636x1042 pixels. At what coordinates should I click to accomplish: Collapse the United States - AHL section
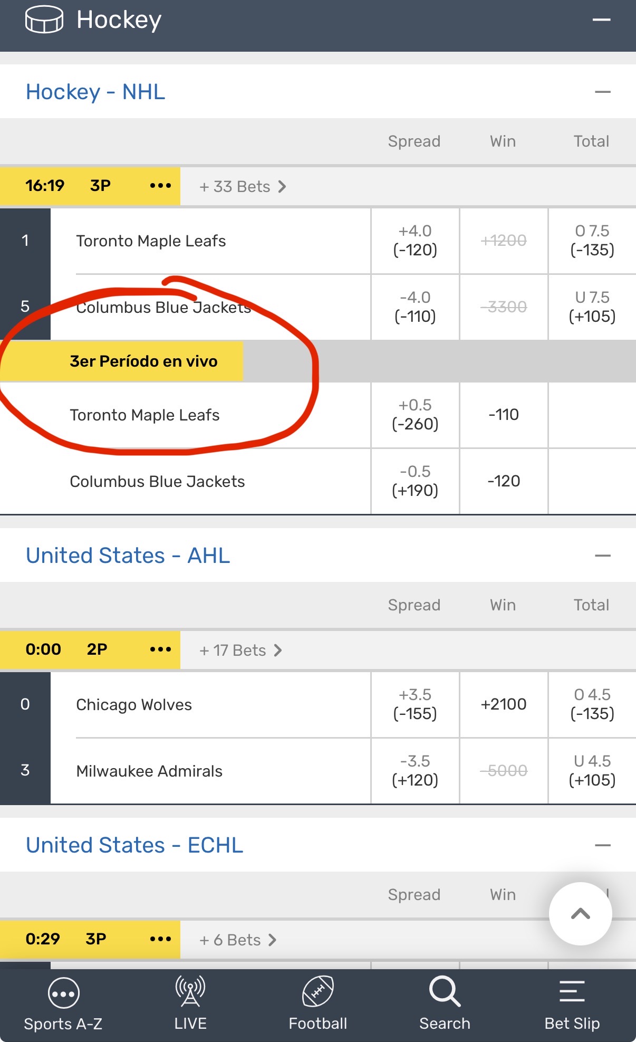(x=602, y=556)
